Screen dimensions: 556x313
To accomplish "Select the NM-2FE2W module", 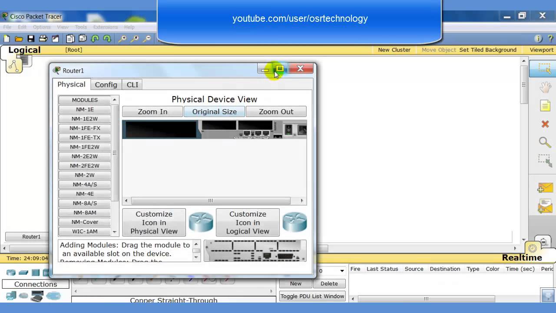I will coord(85,166).
